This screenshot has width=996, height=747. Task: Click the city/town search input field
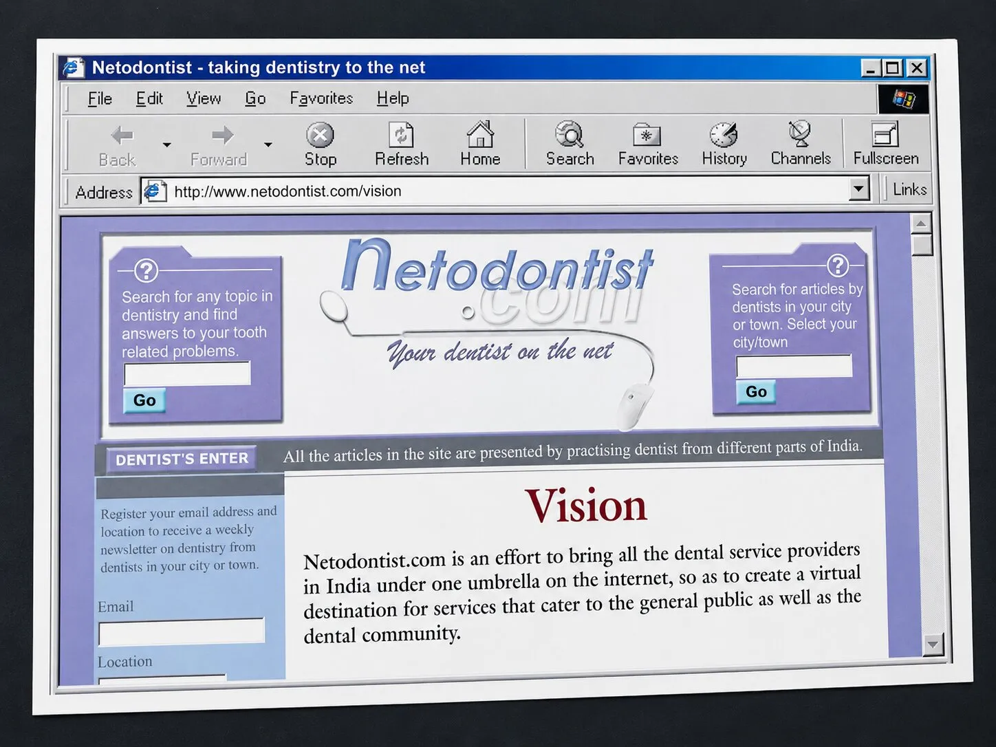794,366
